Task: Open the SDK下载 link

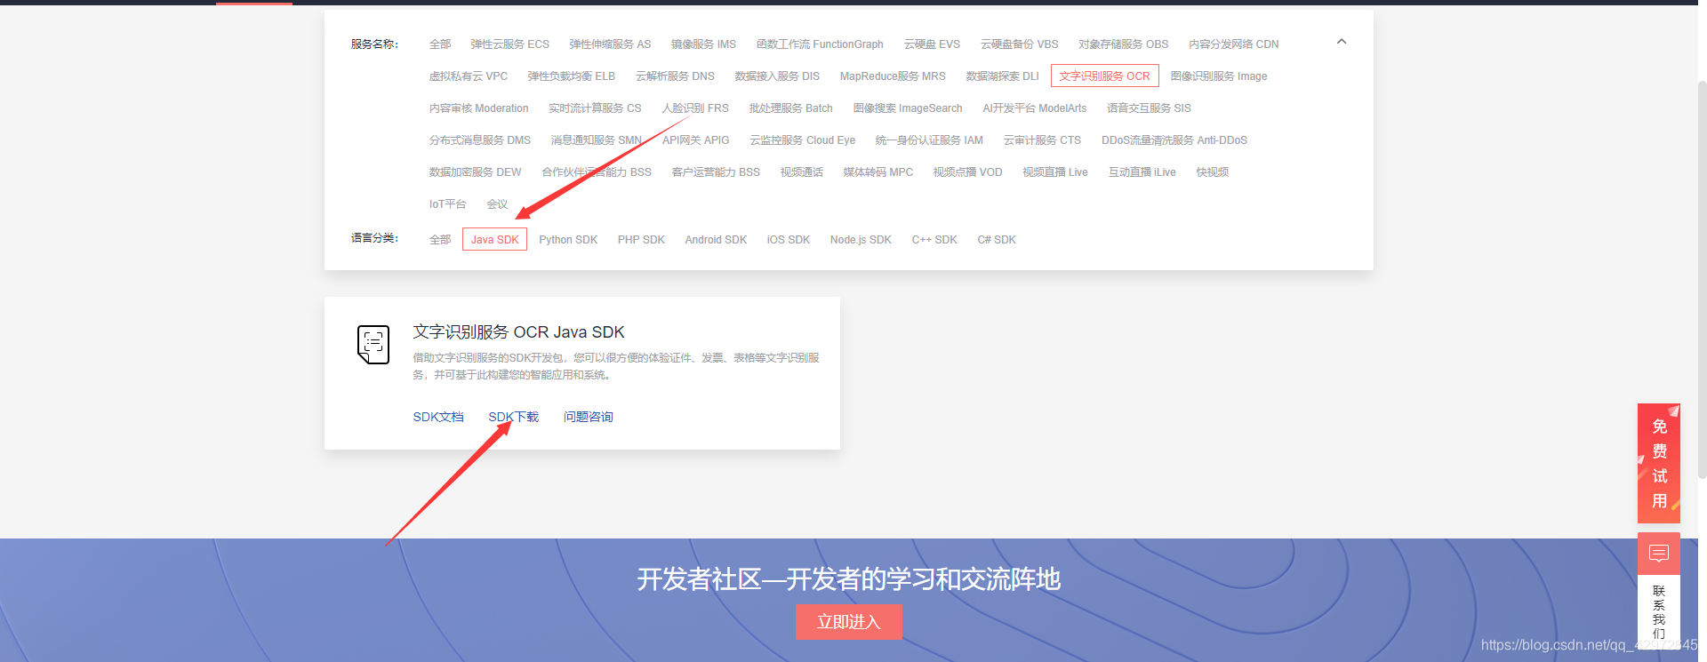Action: (x=514, y=417)
